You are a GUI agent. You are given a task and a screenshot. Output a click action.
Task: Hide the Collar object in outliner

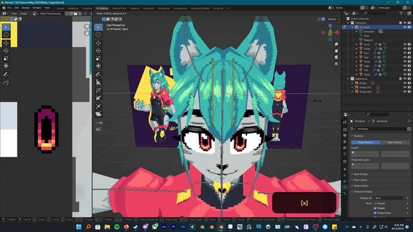coord(405,49)
